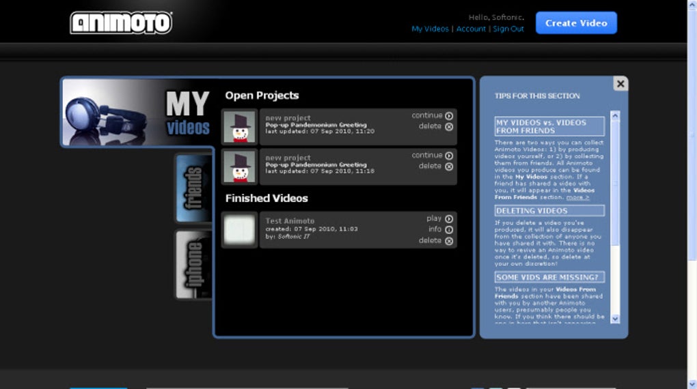Close the tips panel
The height and width of the screenshot is (389, 697).
click(x=620, y=83)
